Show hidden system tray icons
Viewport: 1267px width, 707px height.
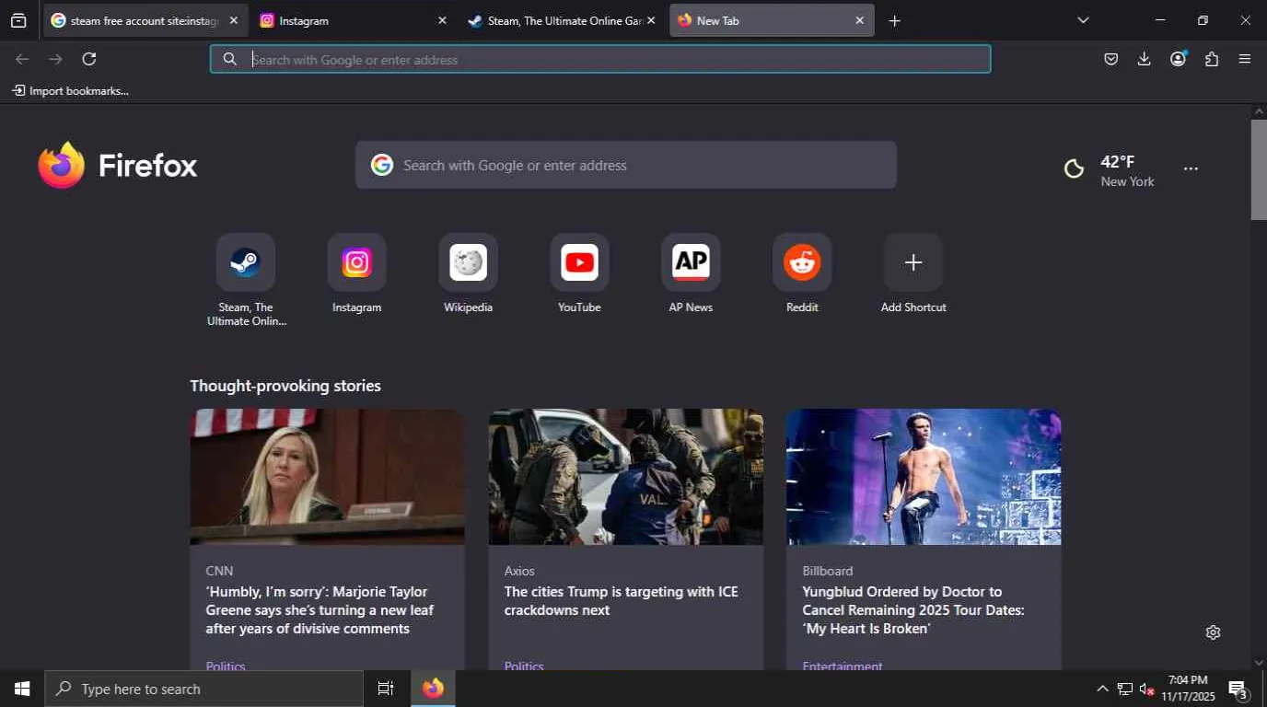[1102, 690]
